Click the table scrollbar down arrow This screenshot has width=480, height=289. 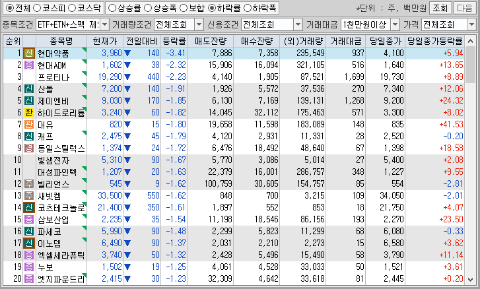[x=470, y=279]
